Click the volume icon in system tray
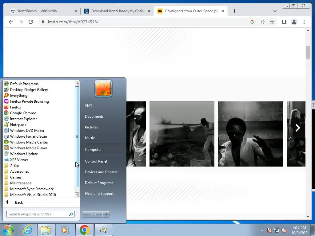Image resolution: width=315 pixels, height=236 pixels. tap(284, 230)
